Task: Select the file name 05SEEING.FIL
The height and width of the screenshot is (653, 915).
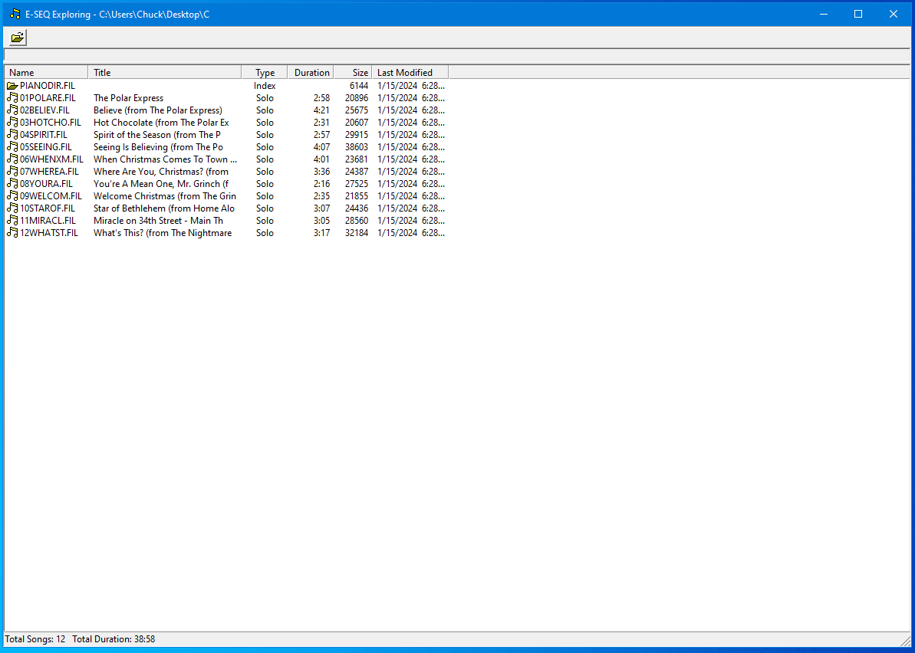Action: point(46,147)
